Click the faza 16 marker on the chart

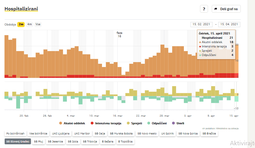click(x=119, y=34)
